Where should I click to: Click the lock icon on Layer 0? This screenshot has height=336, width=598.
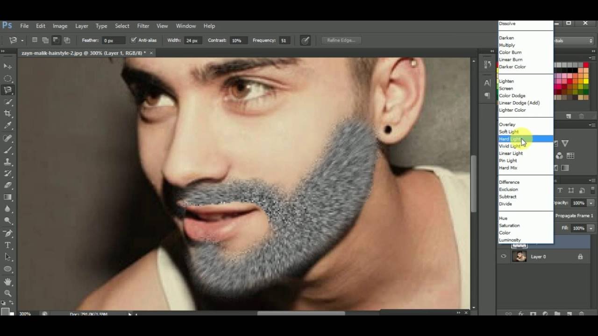(x=580, y=256)
